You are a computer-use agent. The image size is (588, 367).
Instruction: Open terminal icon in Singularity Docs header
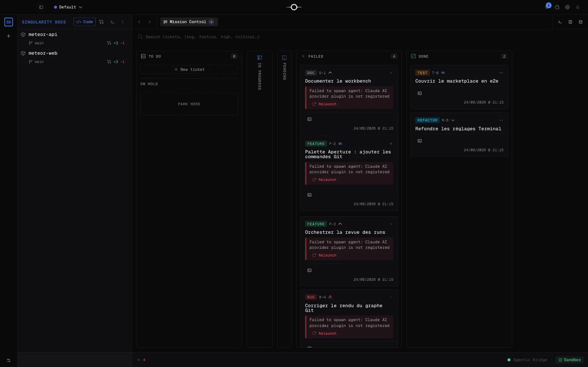pos(112,22)
